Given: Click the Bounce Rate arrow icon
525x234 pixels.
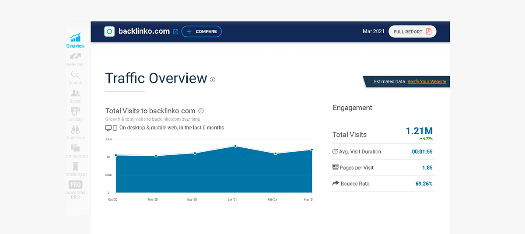Looking at the screenshot, I should (336, 183).
